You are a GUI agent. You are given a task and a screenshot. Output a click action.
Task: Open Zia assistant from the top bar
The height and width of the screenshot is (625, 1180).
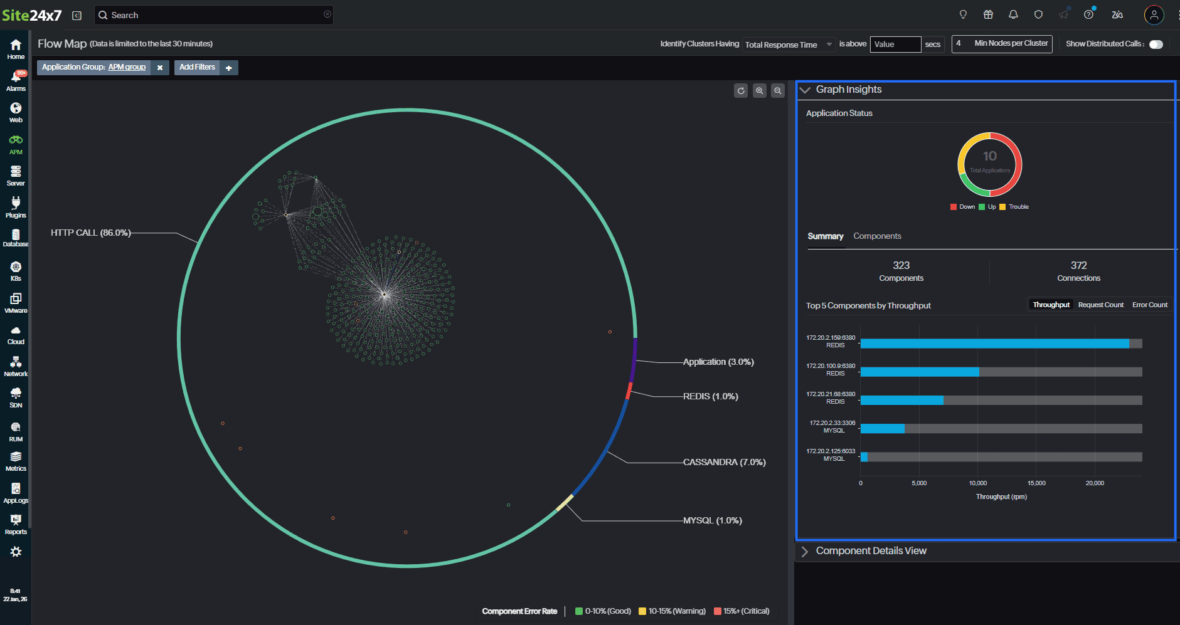pyautogui.click(x=1117, y=14)
